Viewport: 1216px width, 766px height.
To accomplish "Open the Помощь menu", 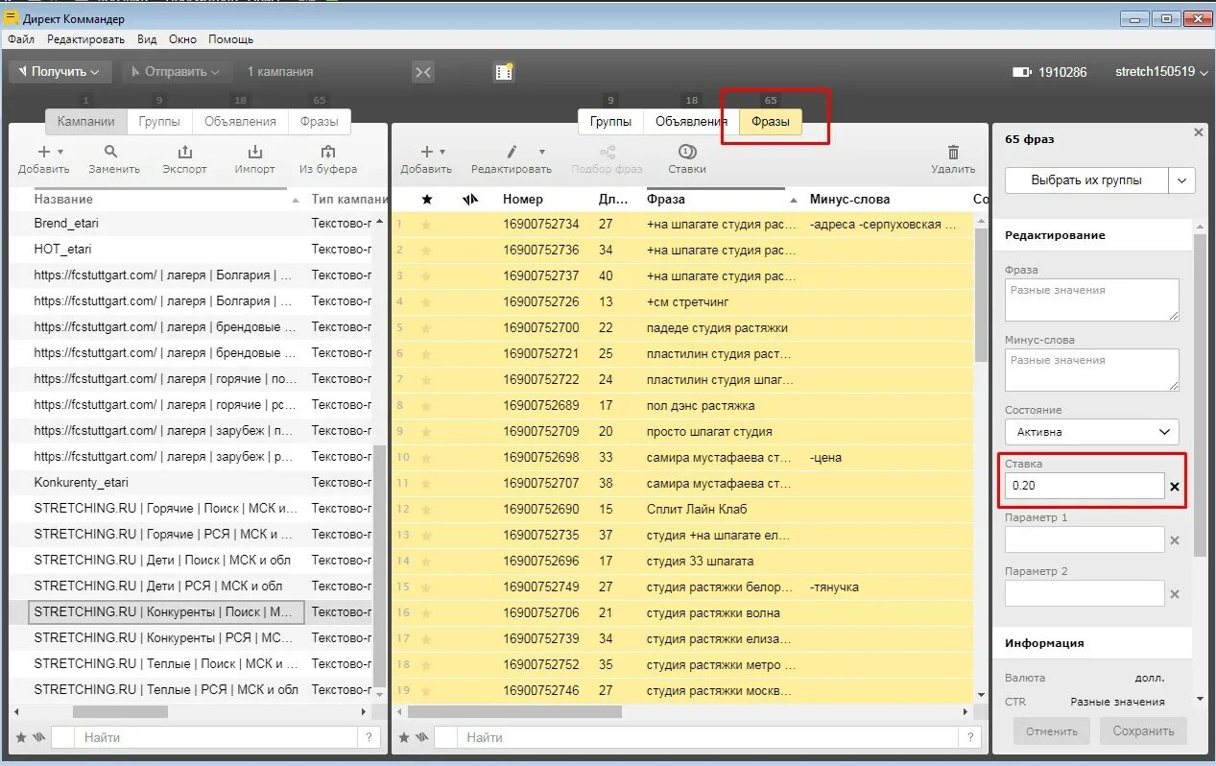I will (230, 39).
